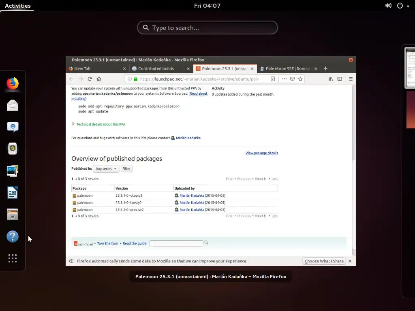Save page to Pocket
Viewport: 415px width, 311px height.
pyautogui.click(x=292, y=79)
